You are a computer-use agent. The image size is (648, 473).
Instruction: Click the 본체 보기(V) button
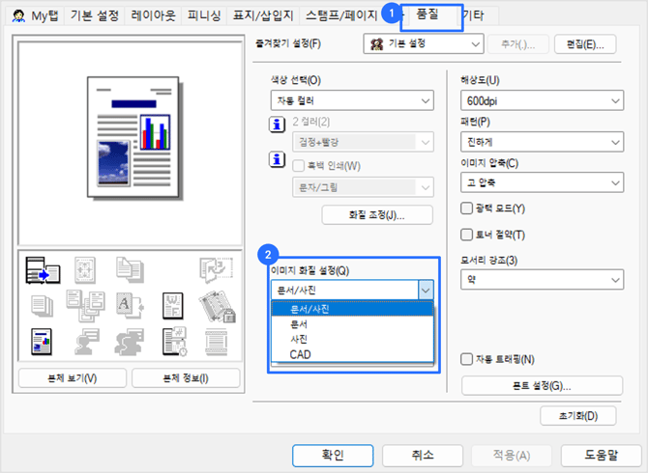(x=73, y=378)
